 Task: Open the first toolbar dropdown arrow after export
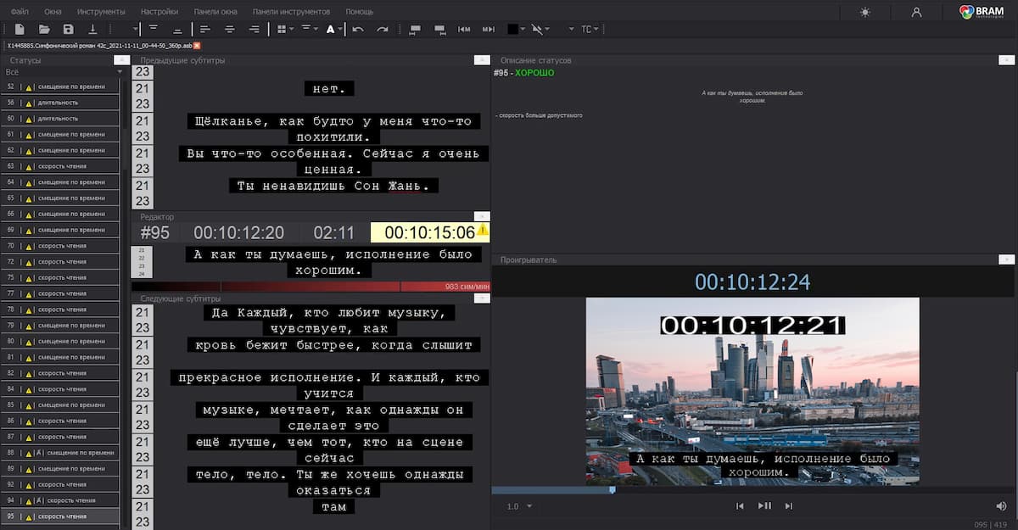136,29
